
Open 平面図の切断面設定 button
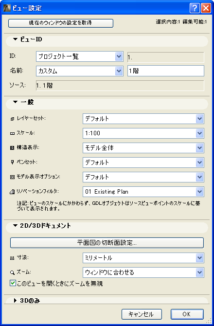coord(107,243)
